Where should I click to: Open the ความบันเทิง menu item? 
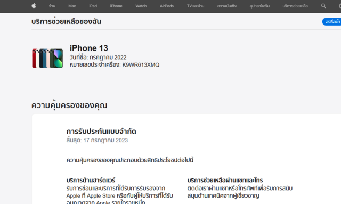[x=227, y=6]
